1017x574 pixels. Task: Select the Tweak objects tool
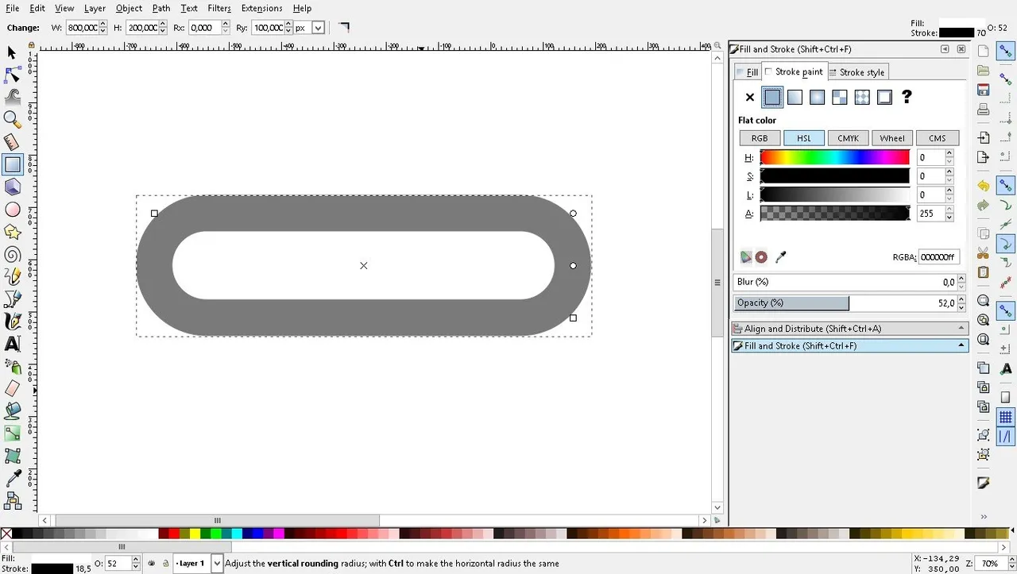[12, 97]
